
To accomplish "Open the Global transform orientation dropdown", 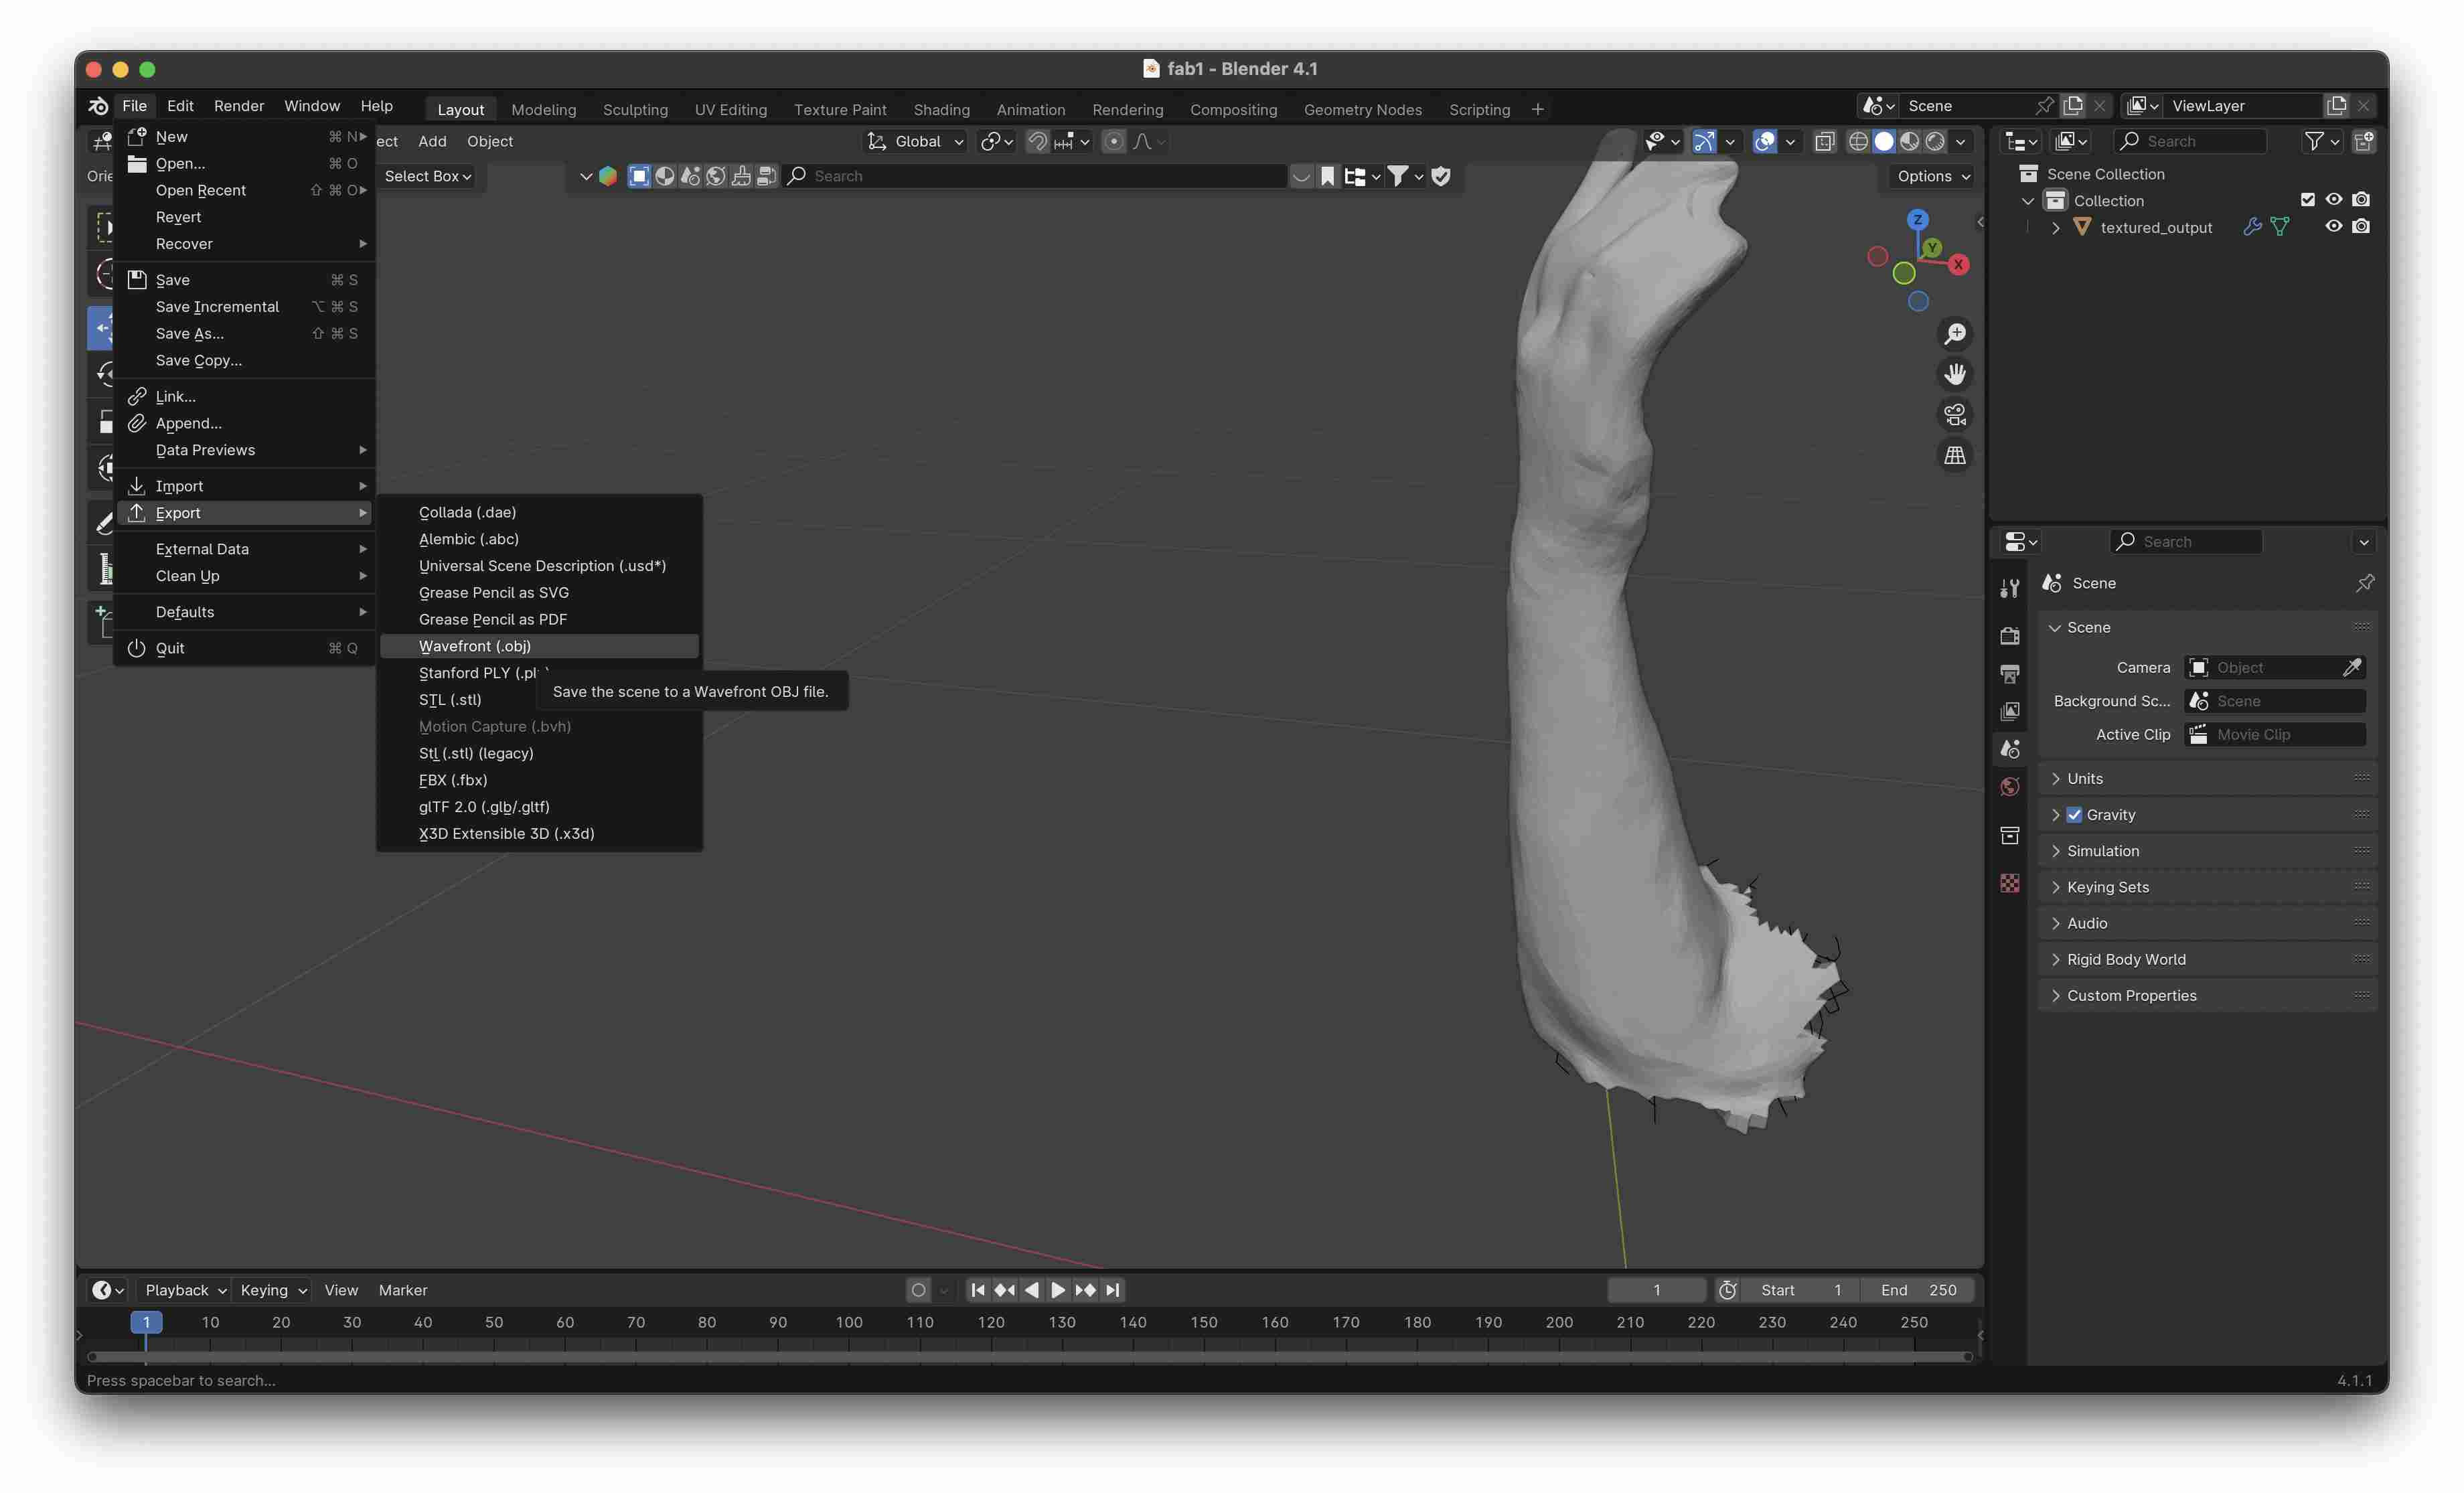I will tap(915, 141).
